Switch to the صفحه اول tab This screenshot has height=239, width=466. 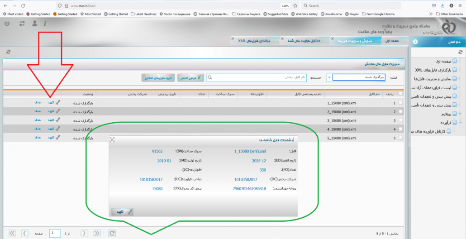395,41
